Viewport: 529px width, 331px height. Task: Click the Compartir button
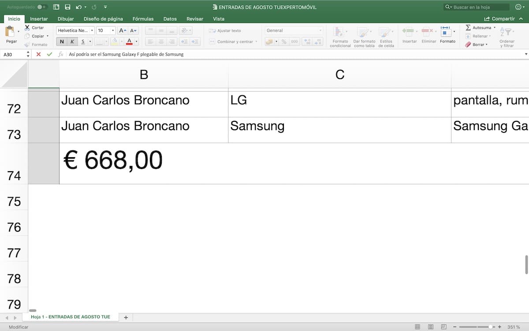pos(499,19)
